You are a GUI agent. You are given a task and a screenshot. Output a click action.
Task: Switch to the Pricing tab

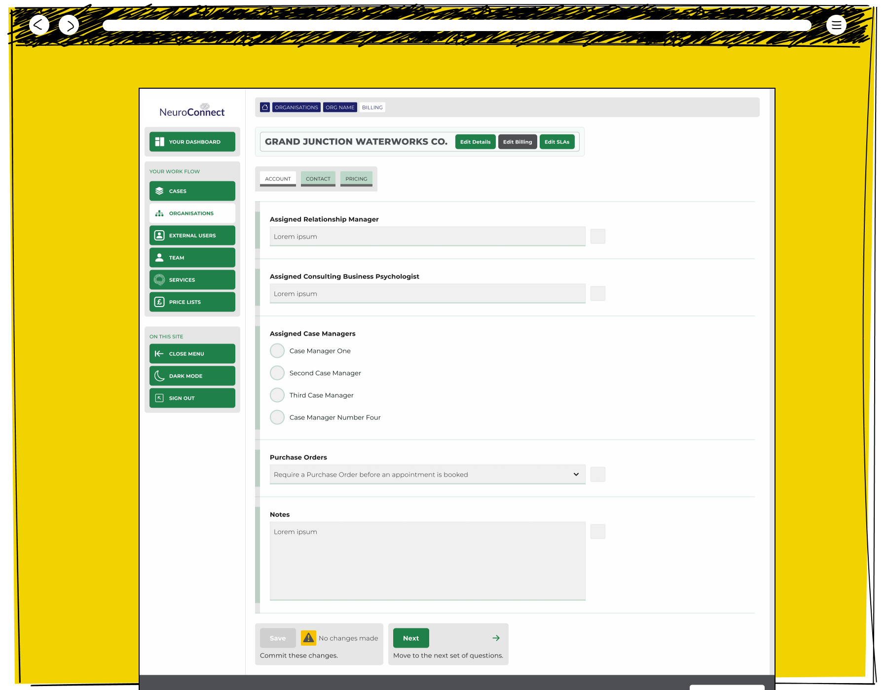[356, 179]
